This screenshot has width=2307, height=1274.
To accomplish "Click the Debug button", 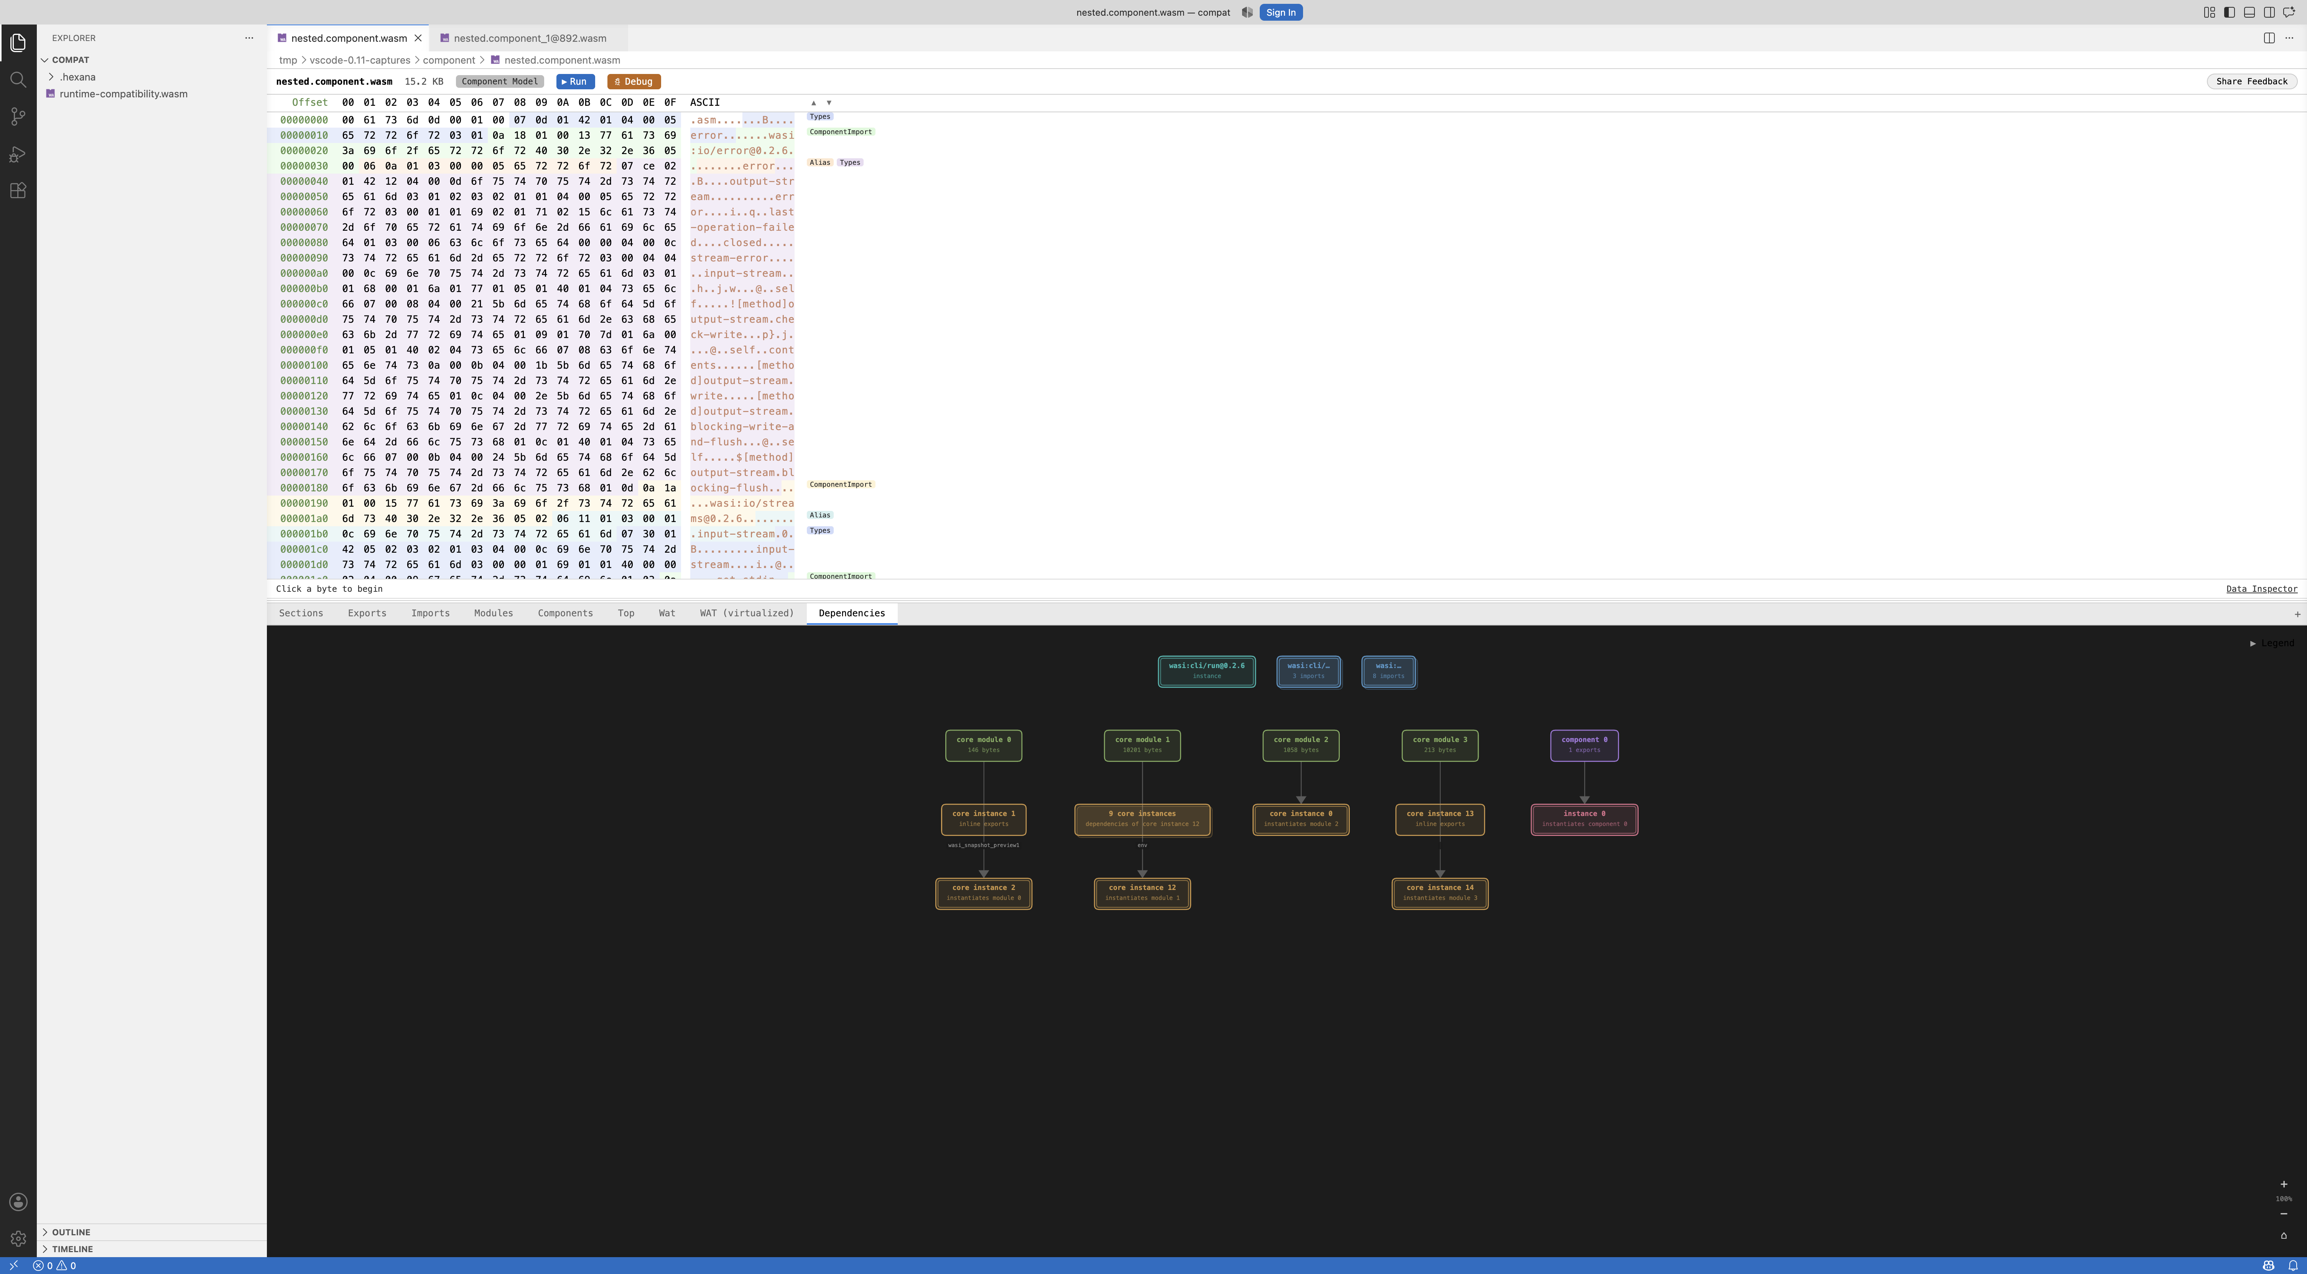I will [633, 82].
